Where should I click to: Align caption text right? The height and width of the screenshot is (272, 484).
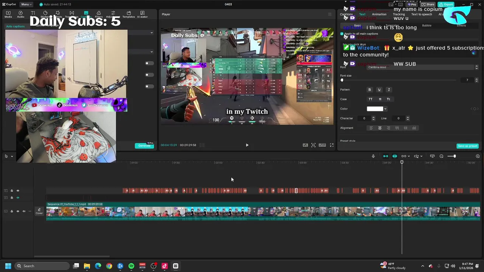pos(388,128)
